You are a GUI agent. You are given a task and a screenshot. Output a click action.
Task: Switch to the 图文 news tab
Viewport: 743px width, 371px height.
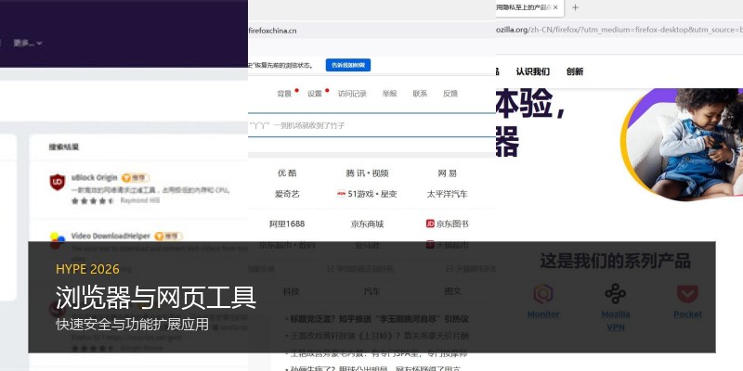pos(453,291)
